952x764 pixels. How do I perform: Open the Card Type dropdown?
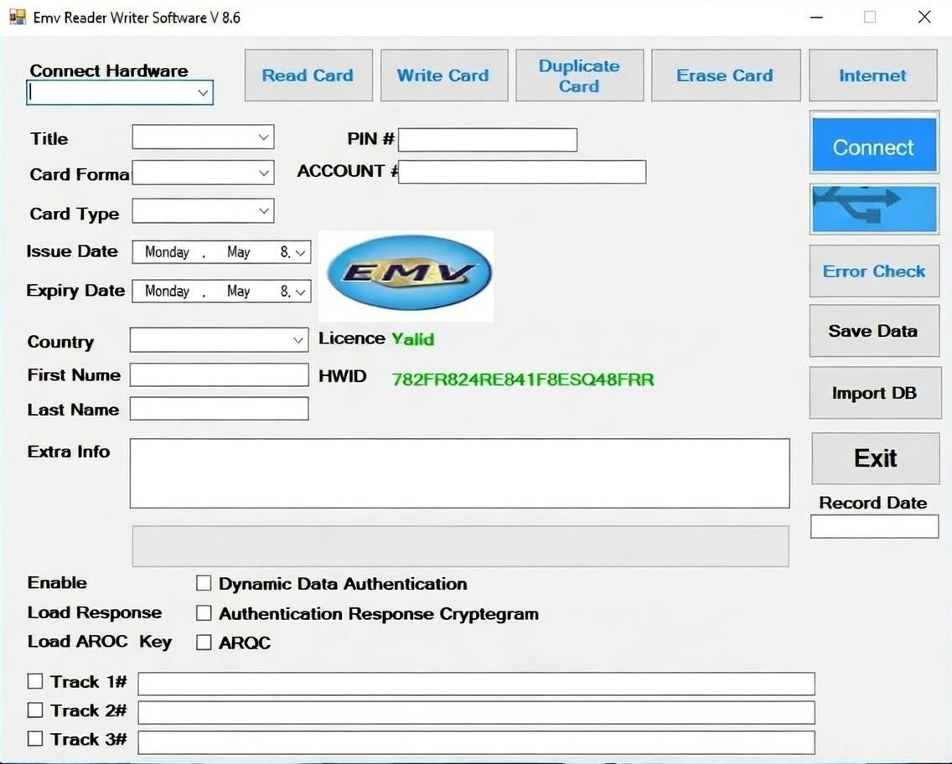[264, 211]
